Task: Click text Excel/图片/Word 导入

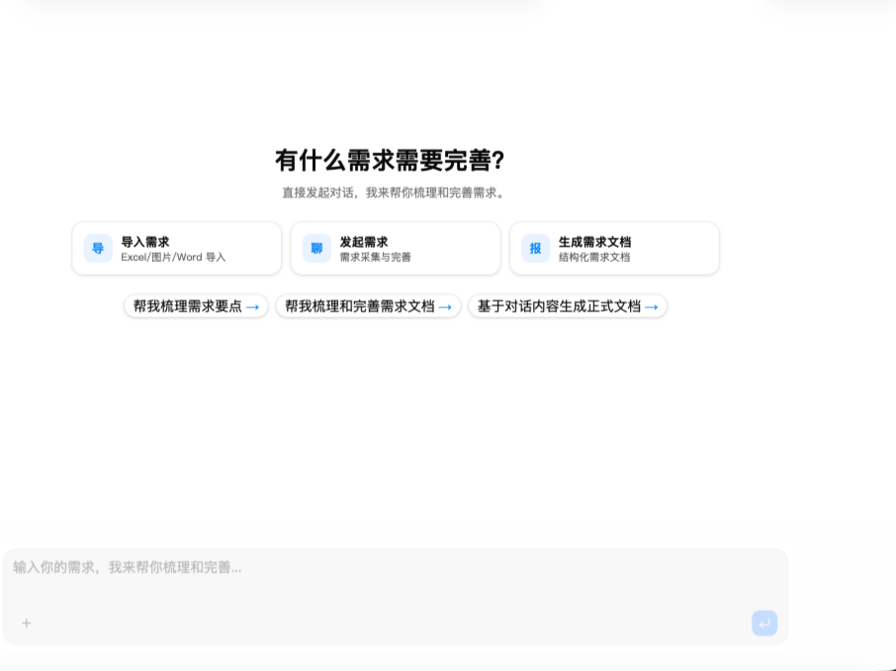Action: tap(173, 258)
